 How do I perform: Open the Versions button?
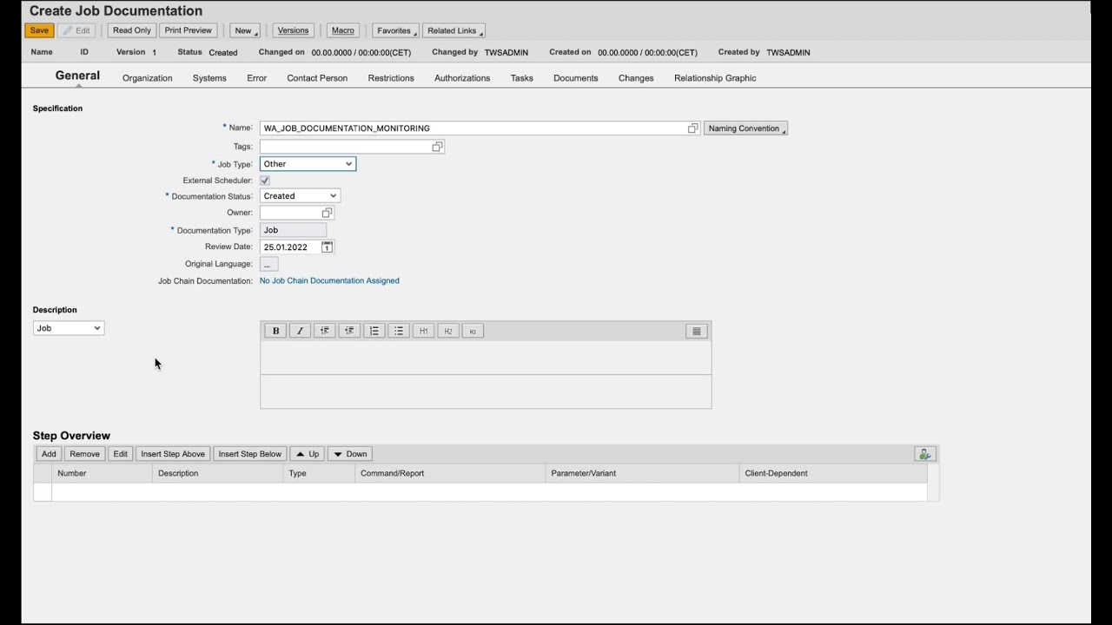(x=293, y=30)
